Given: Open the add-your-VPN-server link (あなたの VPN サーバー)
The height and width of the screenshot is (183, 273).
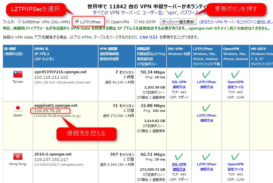Looking at the screenshot, I should click(236, 22).
